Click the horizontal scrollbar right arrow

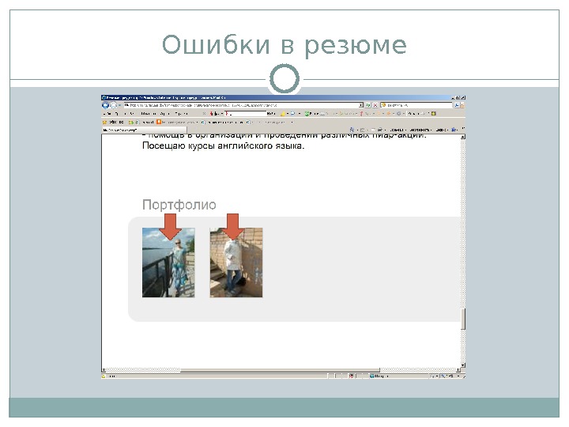tap(458, 370)
